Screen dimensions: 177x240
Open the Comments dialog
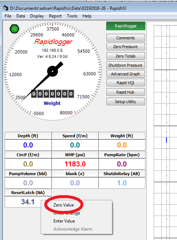pyautogui.click(x=125, y=38)
